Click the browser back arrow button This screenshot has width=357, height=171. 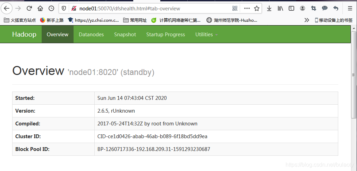coord(7,8)
